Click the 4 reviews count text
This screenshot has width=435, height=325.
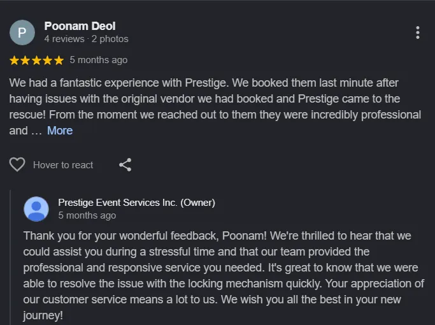coord(64,39)
